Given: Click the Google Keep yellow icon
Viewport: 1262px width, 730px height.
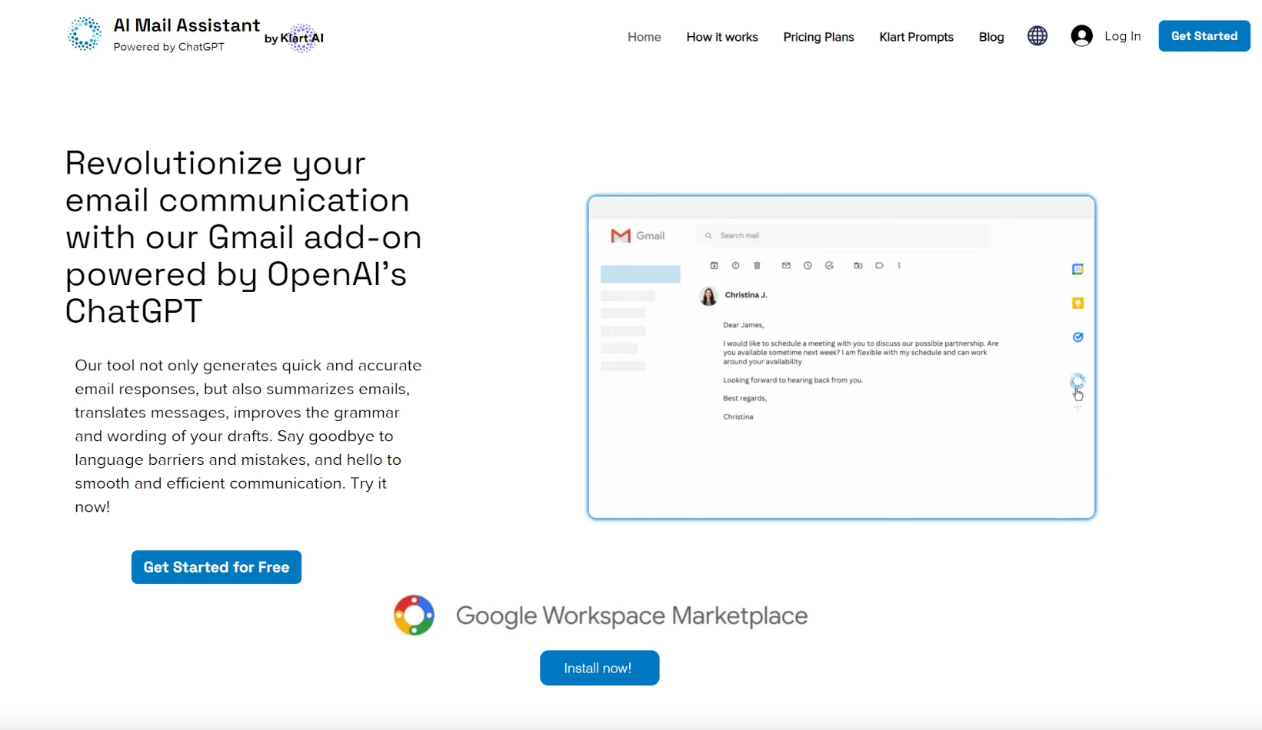Looking at the screenshot, I should [x=1077, y=304].
